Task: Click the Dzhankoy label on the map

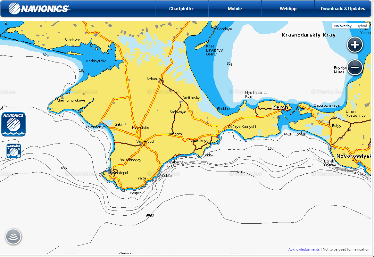Action: (x=155, y=79)
